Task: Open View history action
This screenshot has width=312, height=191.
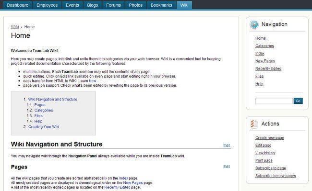Action: [265, 153]
